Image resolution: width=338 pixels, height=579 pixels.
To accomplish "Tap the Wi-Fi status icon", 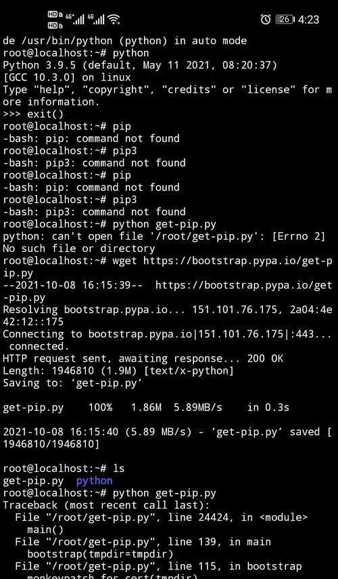I will [x=114, y=19].
